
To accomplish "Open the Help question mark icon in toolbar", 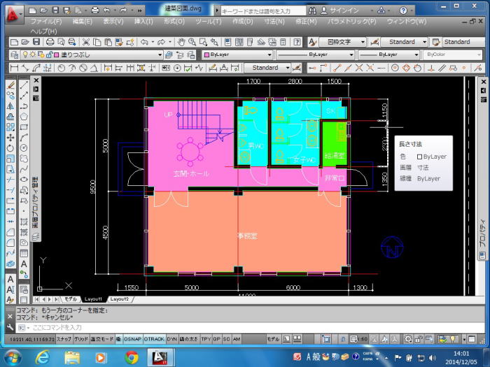I will (297, 42).
